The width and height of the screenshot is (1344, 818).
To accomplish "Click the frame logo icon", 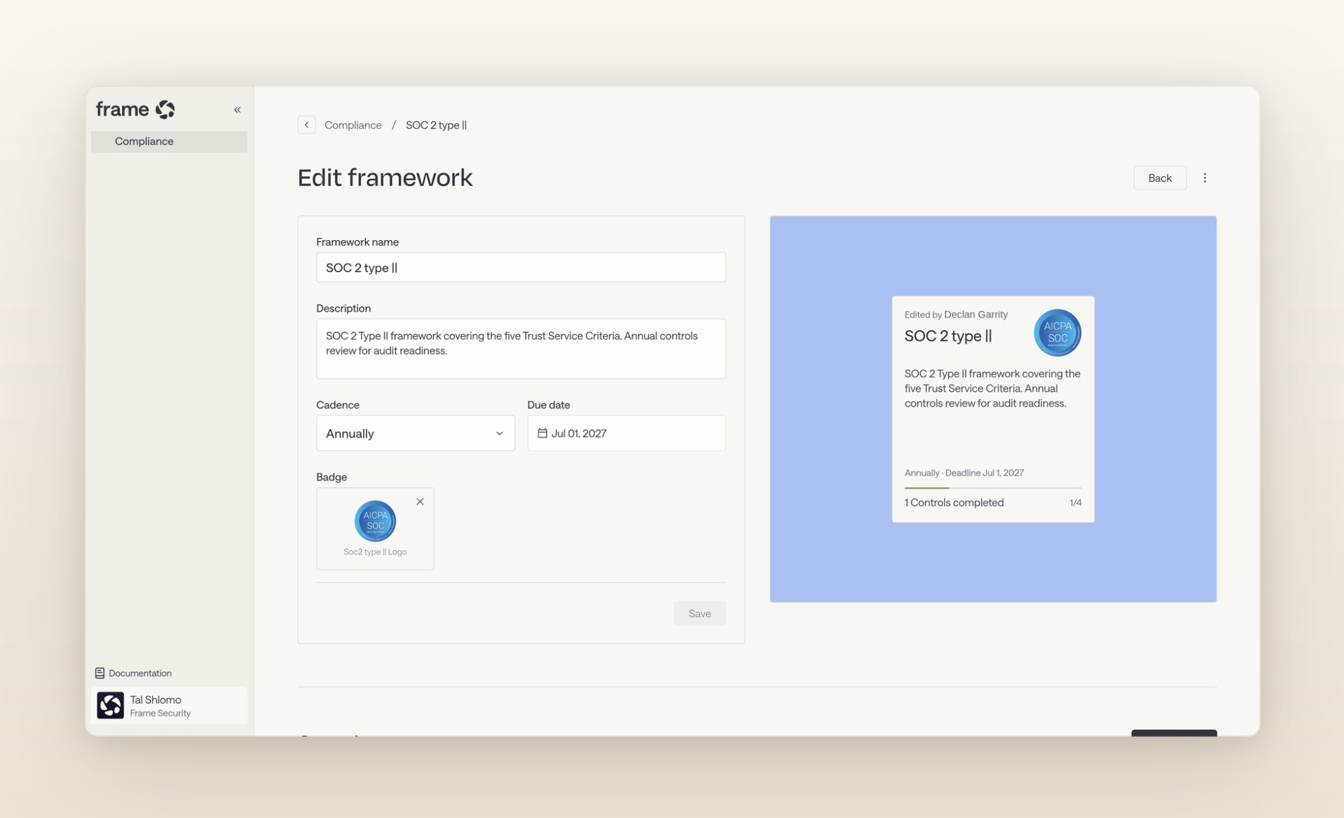I will (x=165, y=109).
